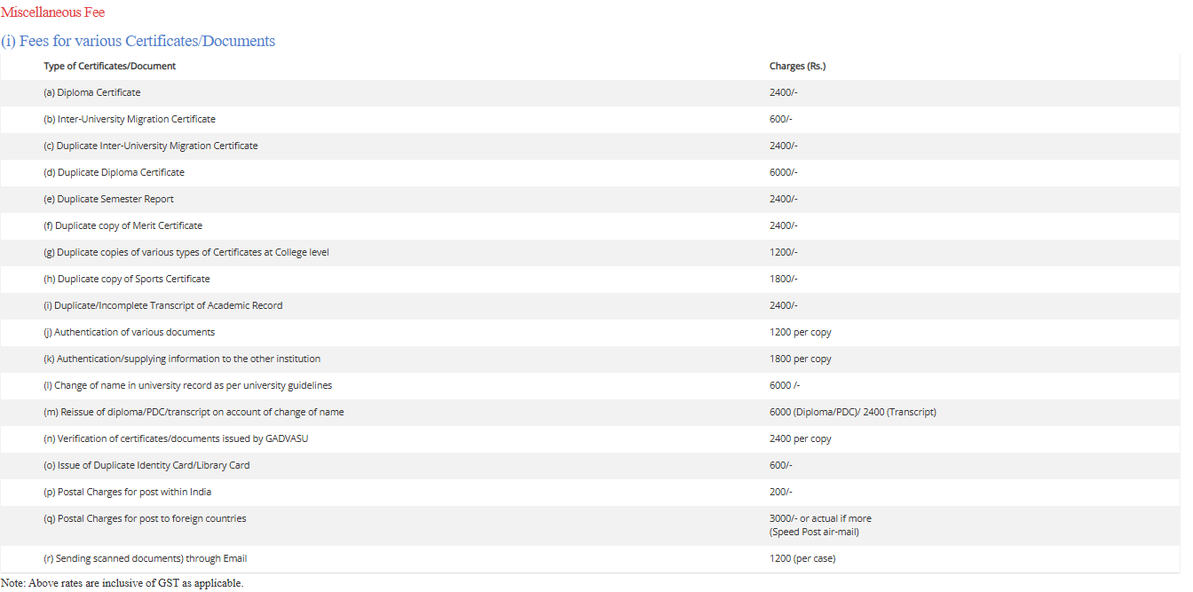Click the Postal Charges for post within India row

coord(127,493)
